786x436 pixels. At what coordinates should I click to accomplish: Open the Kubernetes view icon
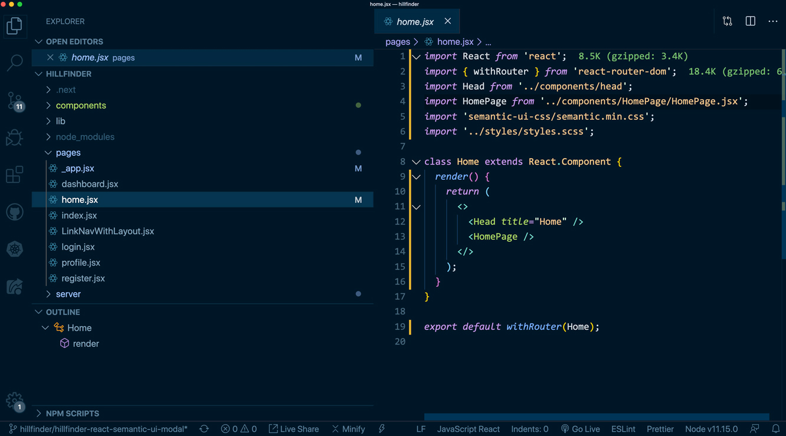pyautogui.click(x=15, y=249)
